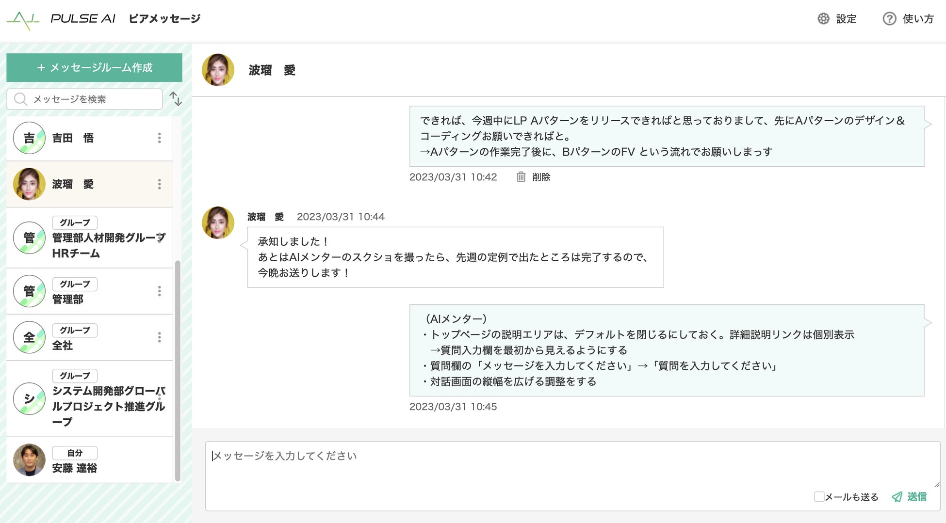Click the paper plane send icon
946x523 pixels.
pos(897,497)
